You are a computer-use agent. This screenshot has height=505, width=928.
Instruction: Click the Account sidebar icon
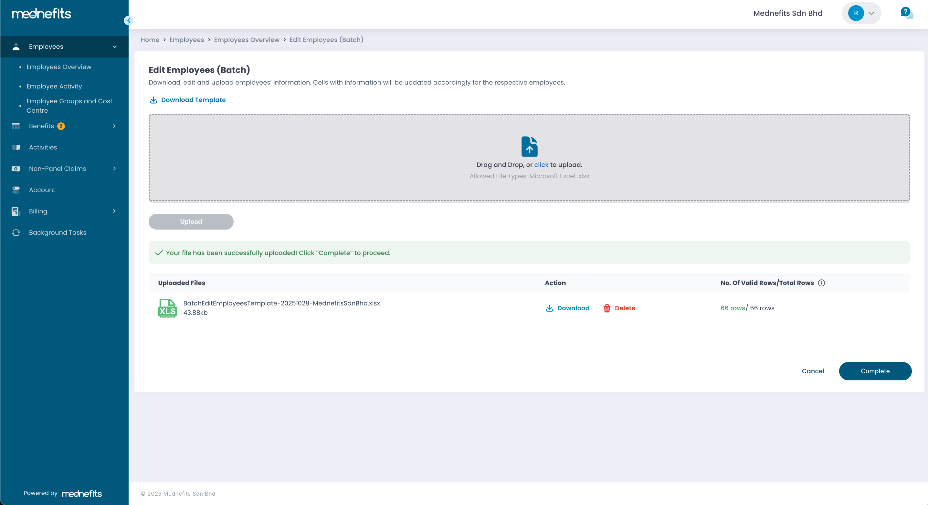point(16,190)
